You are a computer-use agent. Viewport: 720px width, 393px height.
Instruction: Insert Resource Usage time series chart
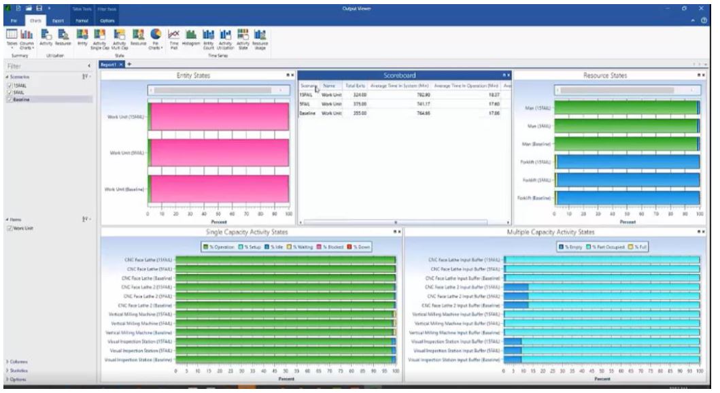[x=260, y=39]
